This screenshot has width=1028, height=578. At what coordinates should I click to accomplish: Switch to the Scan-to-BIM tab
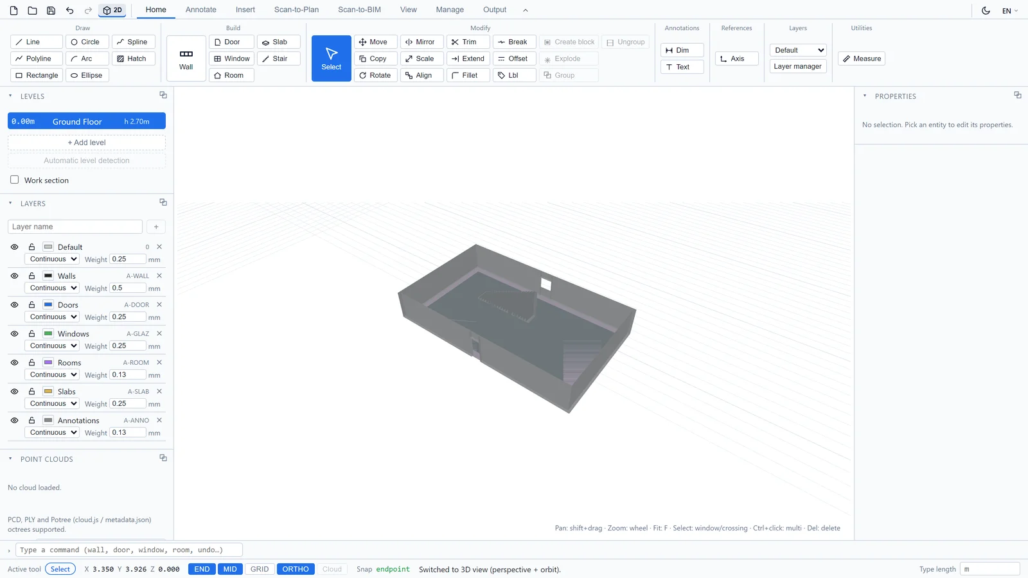coord(359,10)
